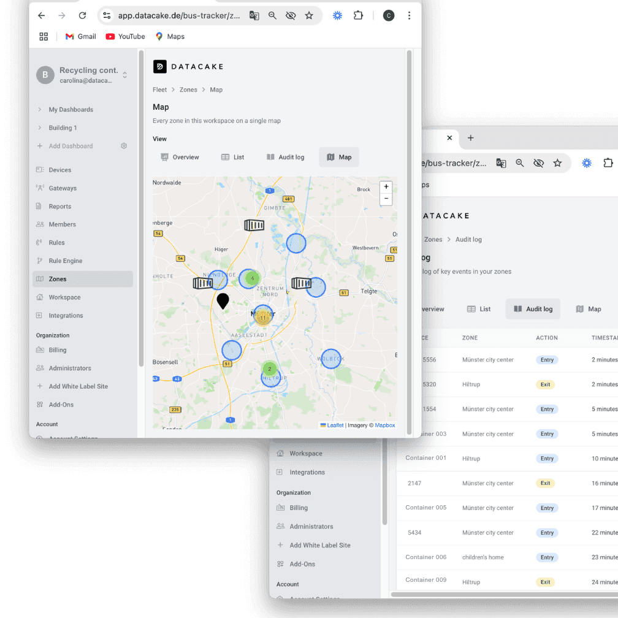Open Rules in sidebar
The height and width of the screenshot is (618, 618).
(57, 242)
